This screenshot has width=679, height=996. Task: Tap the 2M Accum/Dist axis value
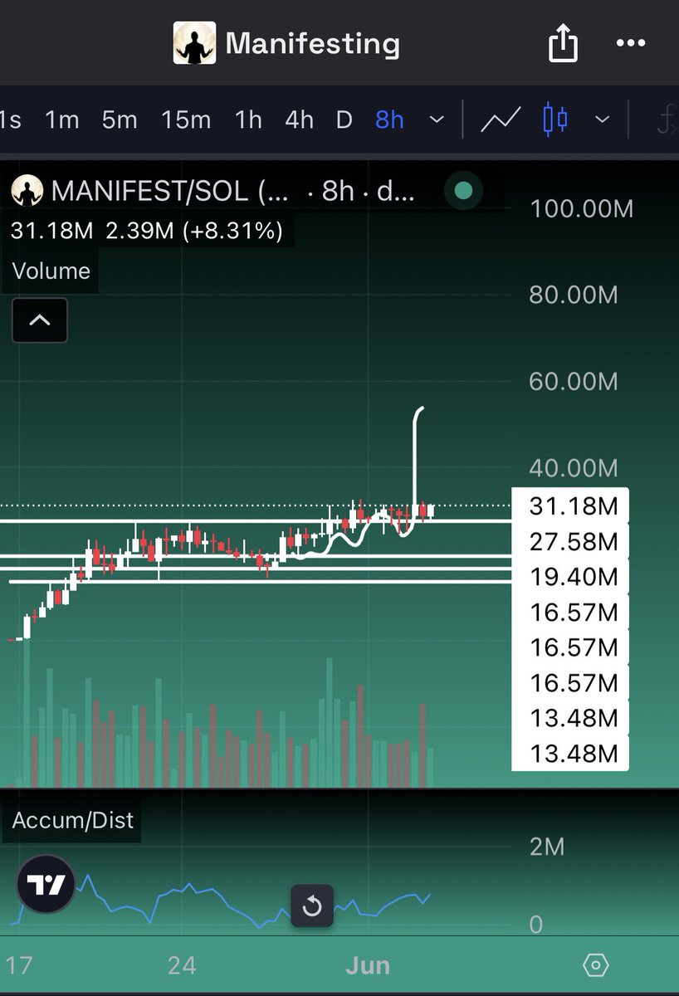click(547, 846)
